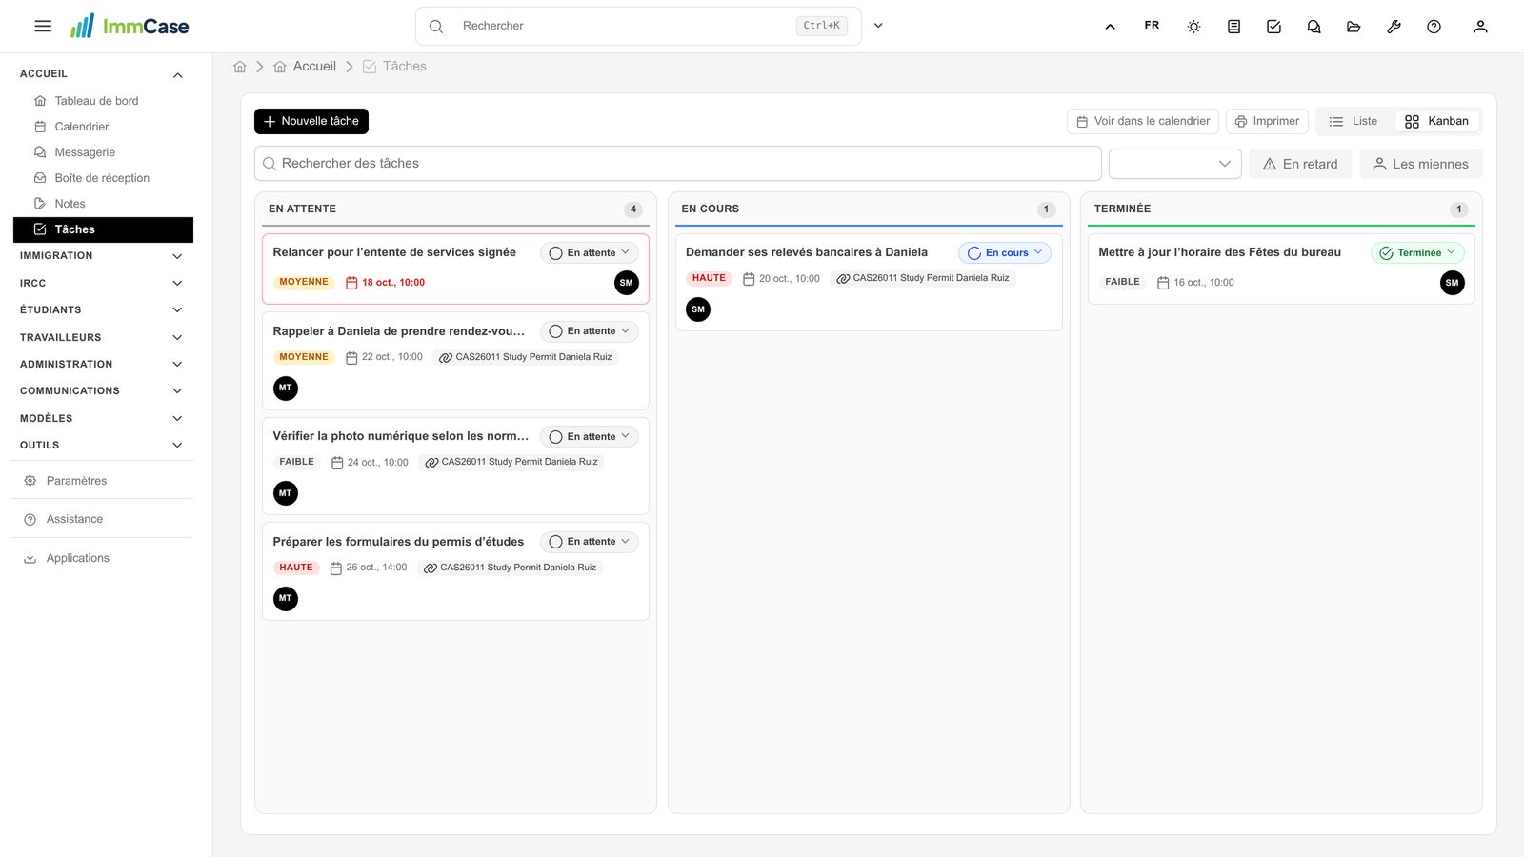Click the home icon in the breadcrumb
This screenshot has width=1524, height=857.
coord(240,67)
